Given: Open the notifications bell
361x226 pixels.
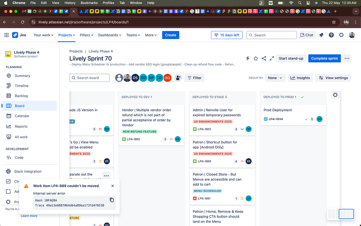Looking at the screenshot, I should point(321,35).
